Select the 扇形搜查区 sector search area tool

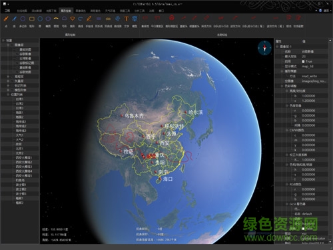(172, 21)
